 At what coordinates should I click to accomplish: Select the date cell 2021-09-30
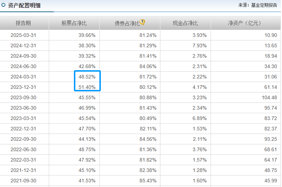(x=23, y=181)
